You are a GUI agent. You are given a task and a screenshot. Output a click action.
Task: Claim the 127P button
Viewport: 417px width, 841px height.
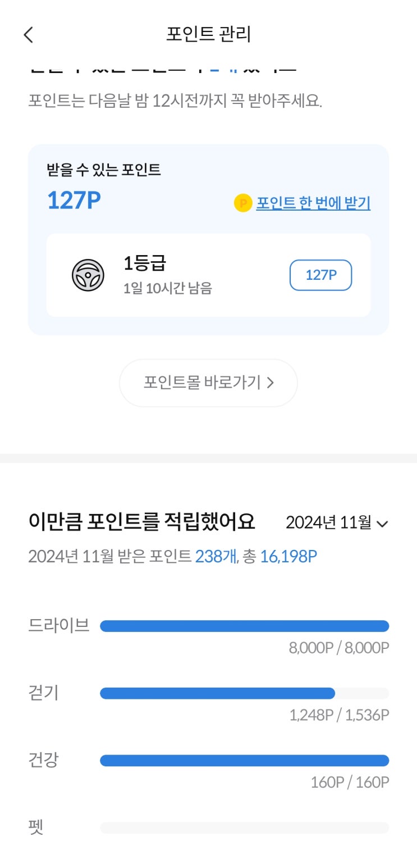pyautogui.click(x=320, y=275)
